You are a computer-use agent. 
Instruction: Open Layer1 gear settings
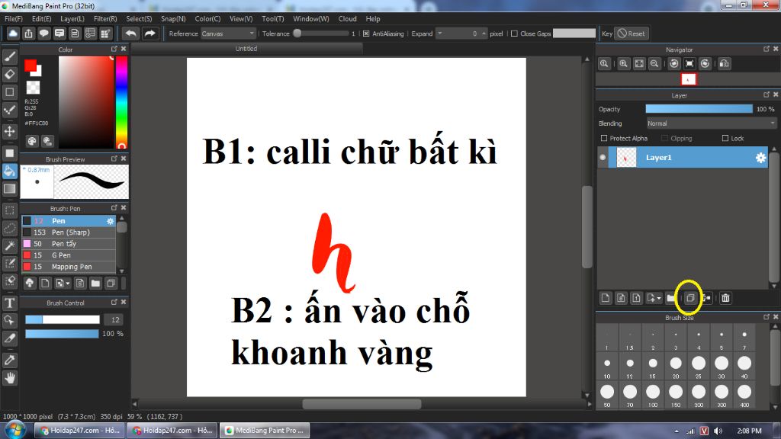760,157
